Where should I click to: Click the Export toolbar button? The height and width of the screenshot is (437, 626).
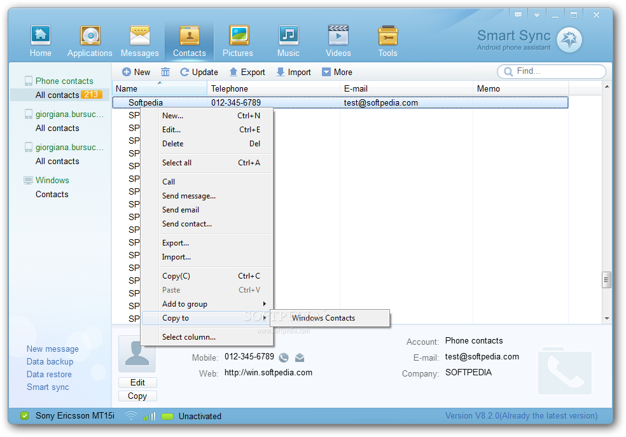click(x=247, y=73)
